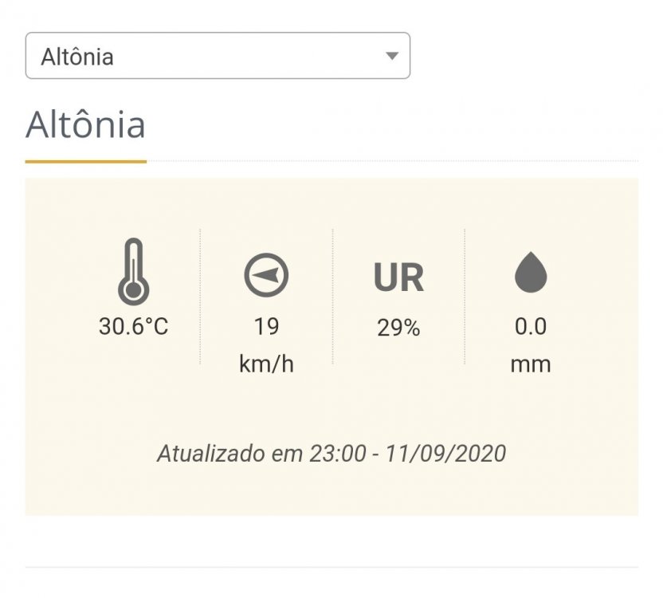Click the wind speed value 19
Image resolution: width=663 pixels, height=598 pixels.
pos(266,326)
